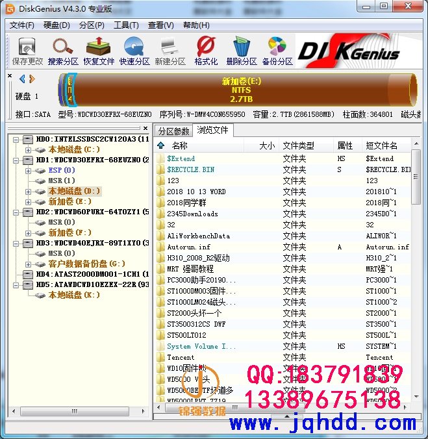Select the $RECYCLE.BIN folder
This screenshot has width=428, height=439.
pyautogui.click(x=283, y=169)
